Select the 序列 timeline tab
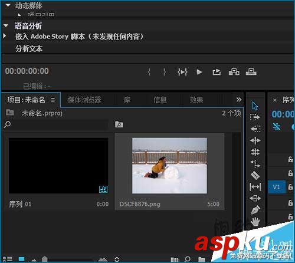 (x=289, y=100)
